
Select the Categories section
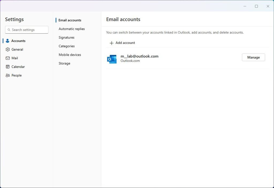coord(67,46)
